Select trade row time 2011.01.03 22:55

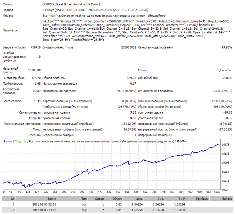(44, 205)
